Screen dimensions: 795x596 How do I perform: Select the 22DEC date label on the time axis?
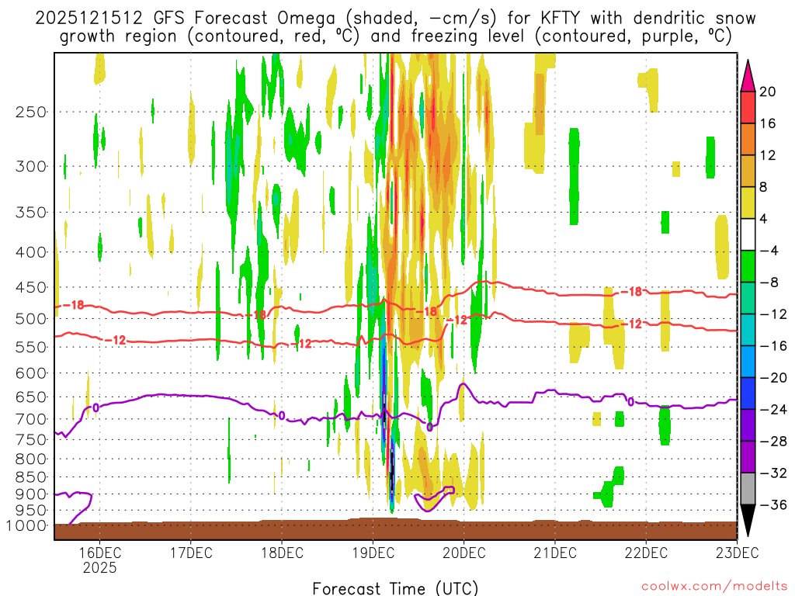[646, 553]
